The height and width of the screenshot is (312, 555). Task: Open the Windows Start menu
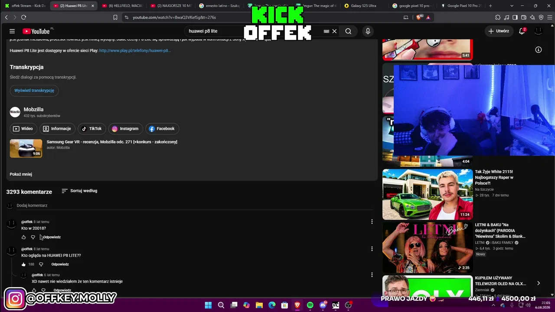pos(208,305)
